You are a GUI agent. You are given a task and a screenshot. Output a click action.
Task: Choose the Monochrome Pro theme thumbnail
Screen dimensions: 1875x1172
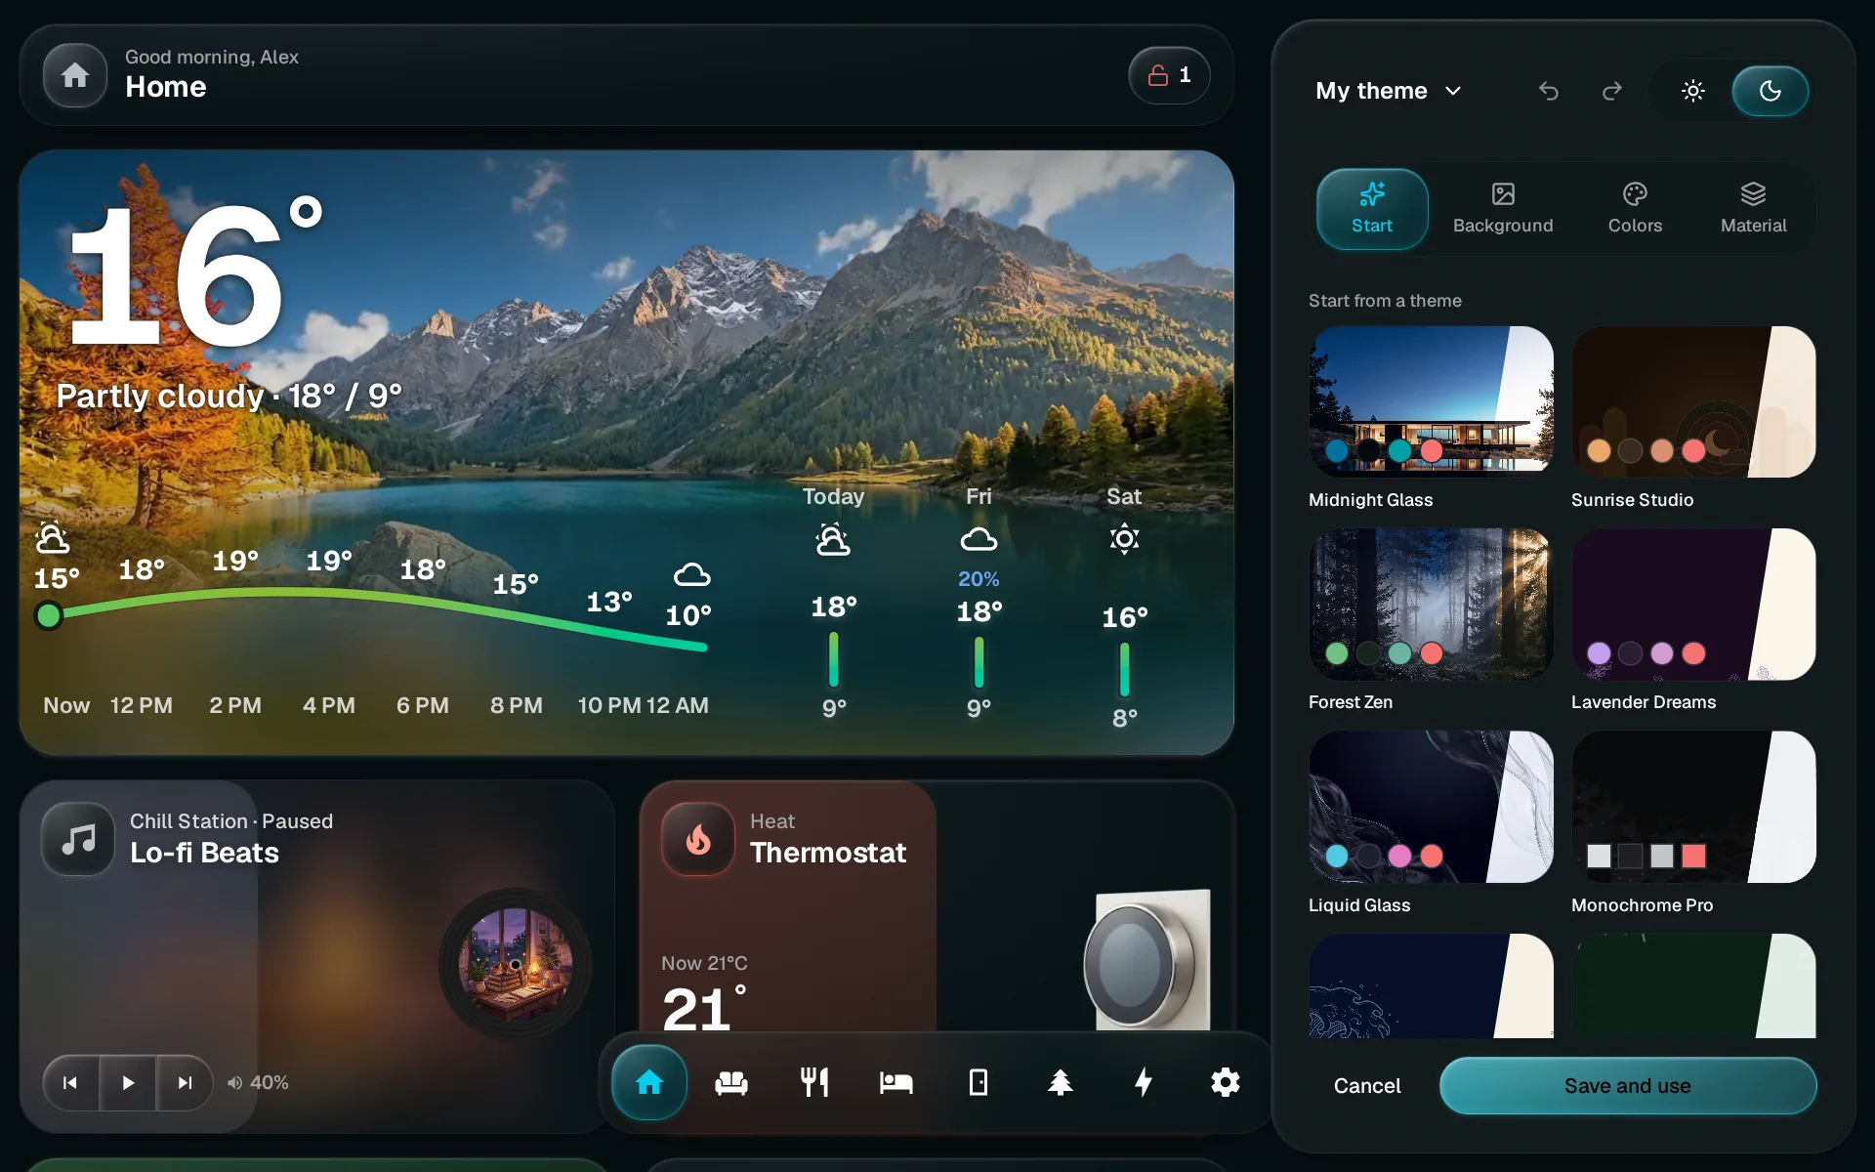click(1693, 807)
